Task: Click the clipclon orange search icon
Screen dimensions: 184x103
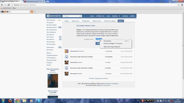Action: coord(32,12)
